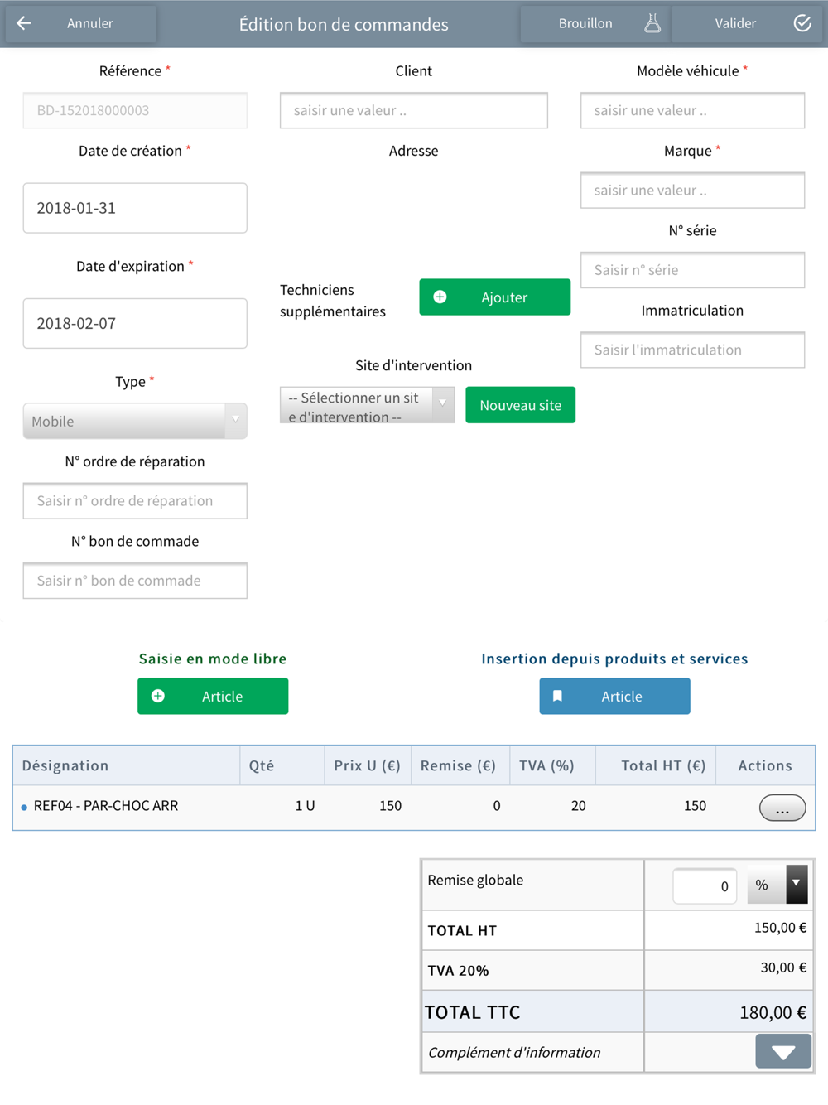828x1105 pixels.
Task: Click the plus icon on Ajouter button
Action: pyautogui.click(x=440, y=297)
